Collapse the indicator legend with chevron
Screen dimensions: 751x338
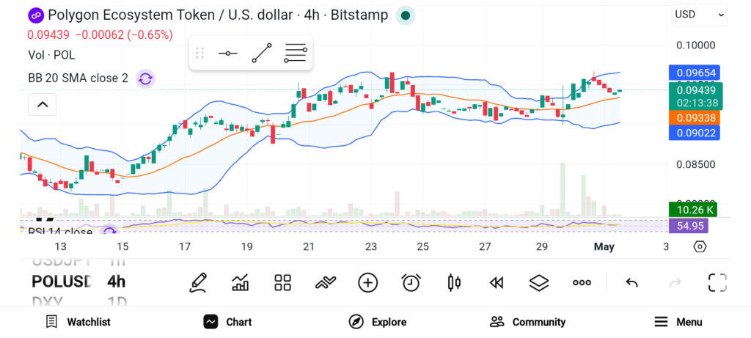43,104
